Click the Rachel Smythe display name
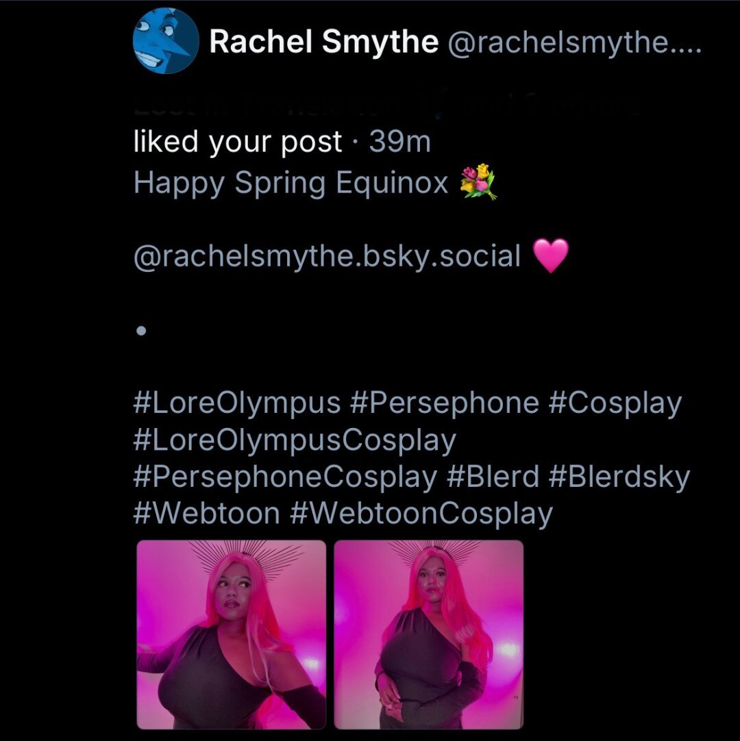The width and height of the screenshot is (740, 741). 324,42
